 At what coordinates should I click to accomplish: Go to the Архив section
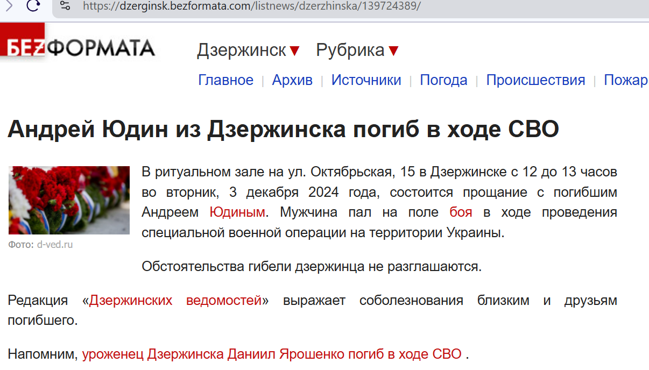[292, 80]
